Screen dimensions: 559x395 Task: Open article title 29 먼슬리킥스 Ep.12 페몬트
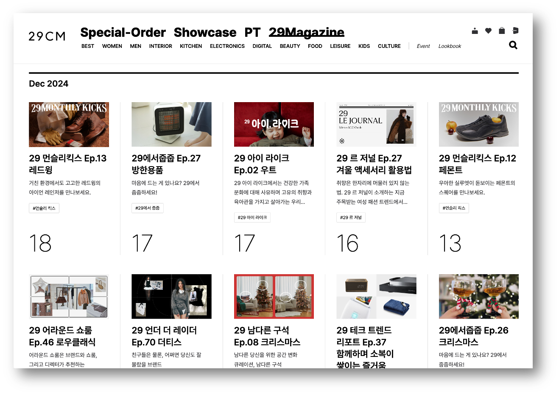478,164
